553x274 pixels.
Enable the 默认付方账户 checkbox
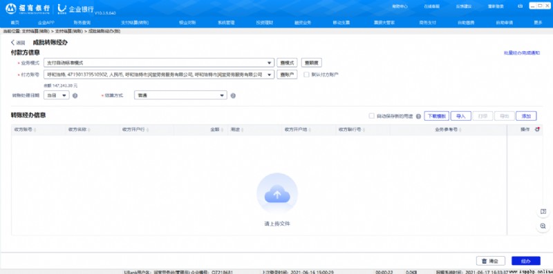(306, 75)
